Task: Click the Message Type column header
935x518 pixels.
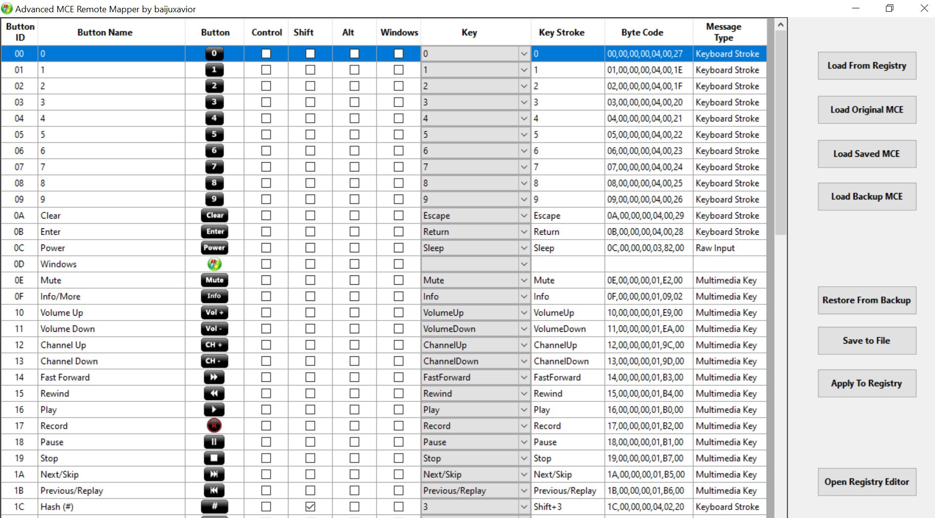Action: pos(729,32)
